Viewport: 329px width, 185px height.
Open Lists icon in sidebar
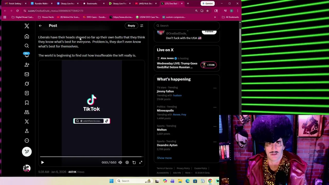(27, 93)
